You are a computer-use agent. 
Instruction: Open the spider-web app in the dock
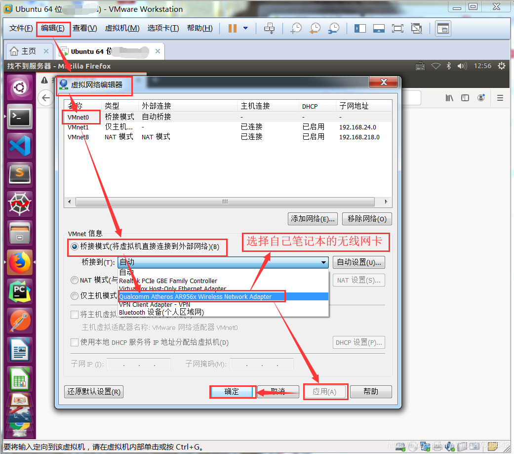[x=20, y=204]
